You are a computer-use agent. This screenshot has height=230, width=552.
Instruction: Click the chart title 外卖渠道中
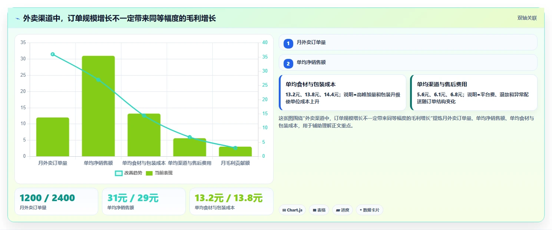click(x=119, y=19)
